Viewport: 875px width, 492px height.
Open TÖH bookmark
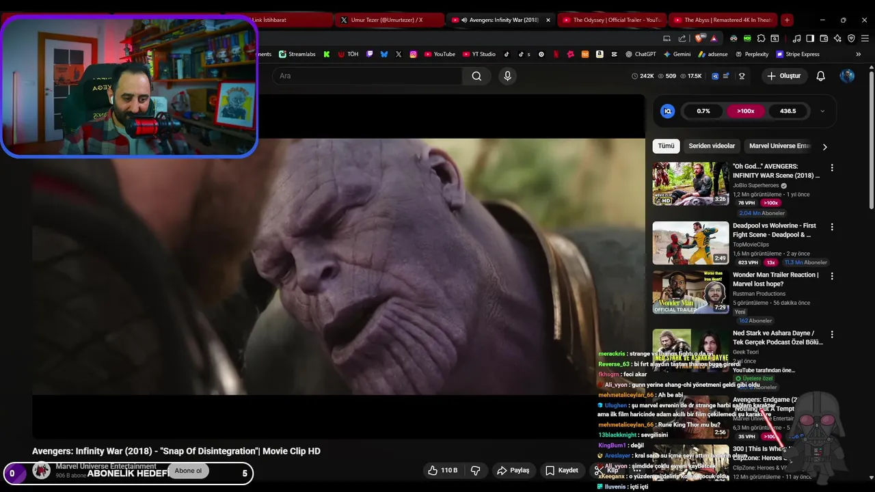pos(348,54)
